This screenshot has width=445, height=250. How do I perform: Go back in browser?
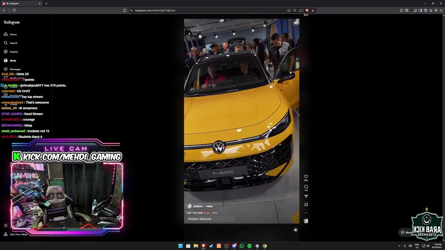[4, 10]
